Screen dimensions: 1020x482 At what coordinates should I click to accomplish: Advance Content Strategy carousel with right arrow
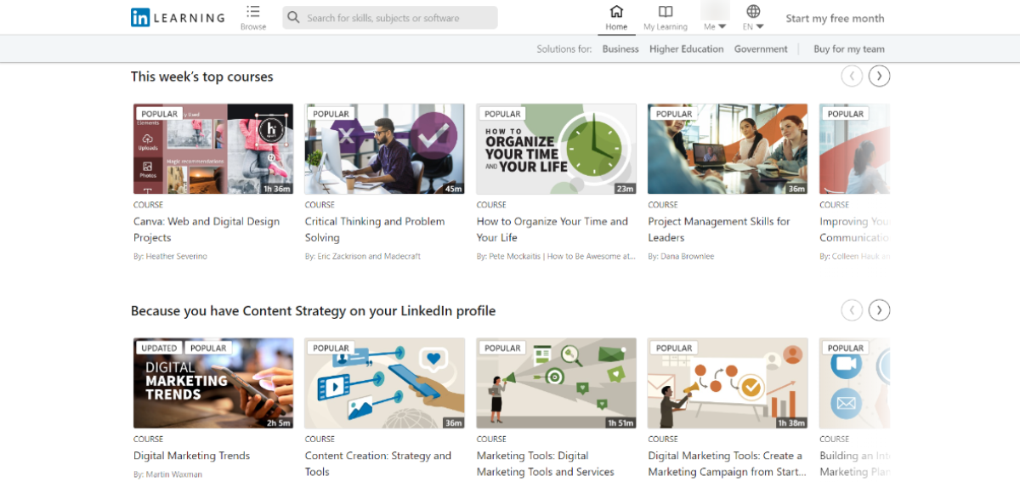pos(880,310)
